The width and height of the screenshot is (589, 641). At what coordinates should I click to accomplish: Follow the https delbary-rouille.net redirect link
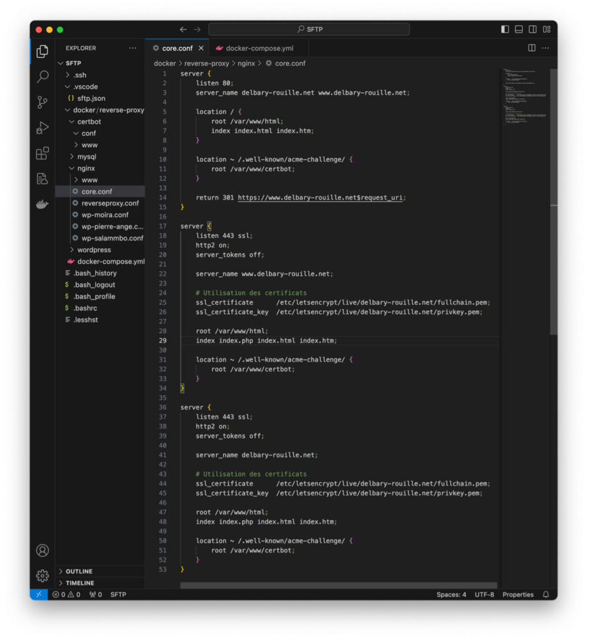click(320, 197)
